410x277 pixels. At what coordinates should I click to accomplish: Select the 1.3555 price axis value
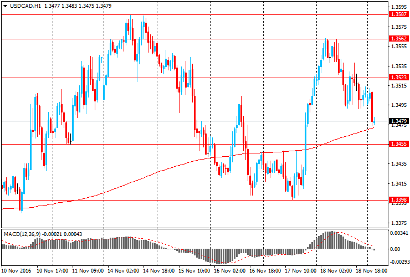399,47
